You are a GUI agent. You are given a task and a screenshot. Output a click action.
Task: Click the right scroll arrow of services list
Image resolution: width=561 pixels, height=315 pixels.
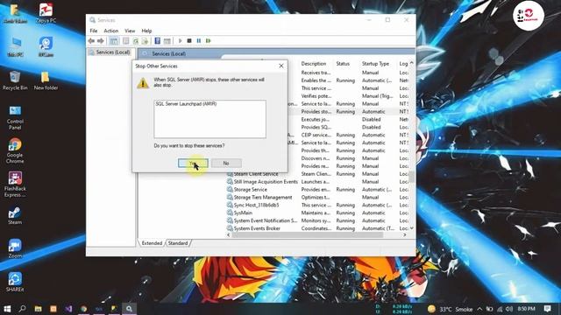tap(405, 235)
